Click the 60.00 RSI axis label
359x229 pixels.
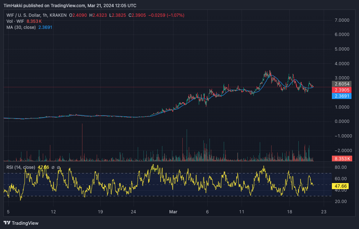coord(341,179)
